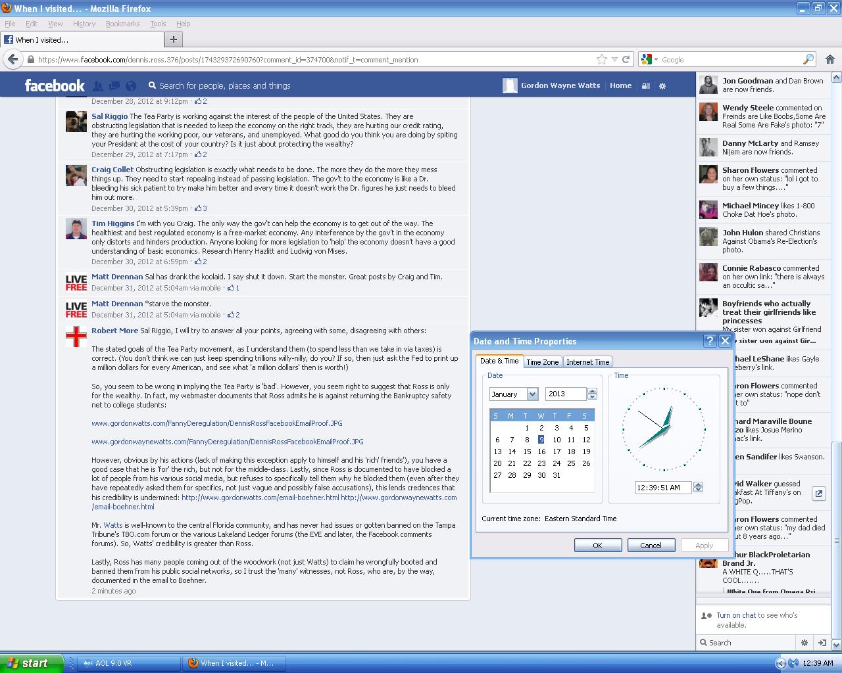The width and height of the screenshot is (842, 673).
Task: Click the Turn on chat link
Action: click(736, 615)
